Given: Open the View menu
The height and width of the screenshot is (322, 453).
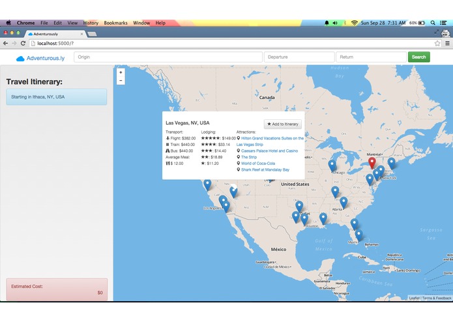Looking at the screenshot, I should tap(72, 23).
